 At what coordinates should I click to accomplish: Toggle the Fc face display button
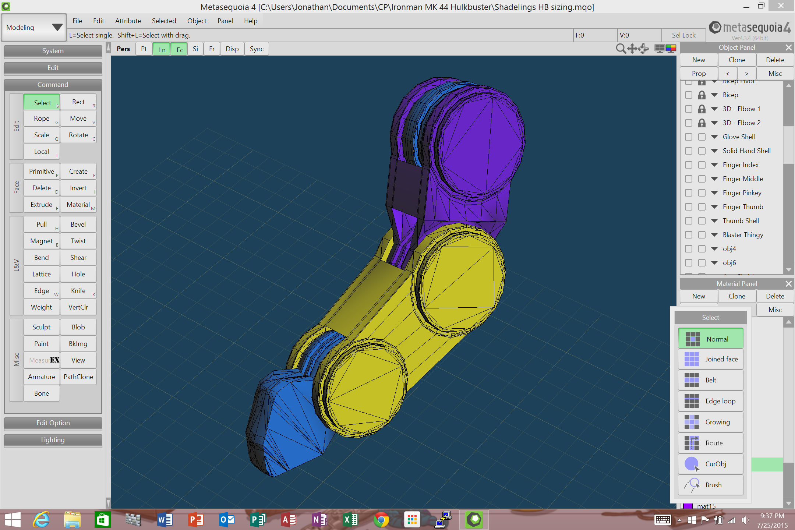[180, 49]
